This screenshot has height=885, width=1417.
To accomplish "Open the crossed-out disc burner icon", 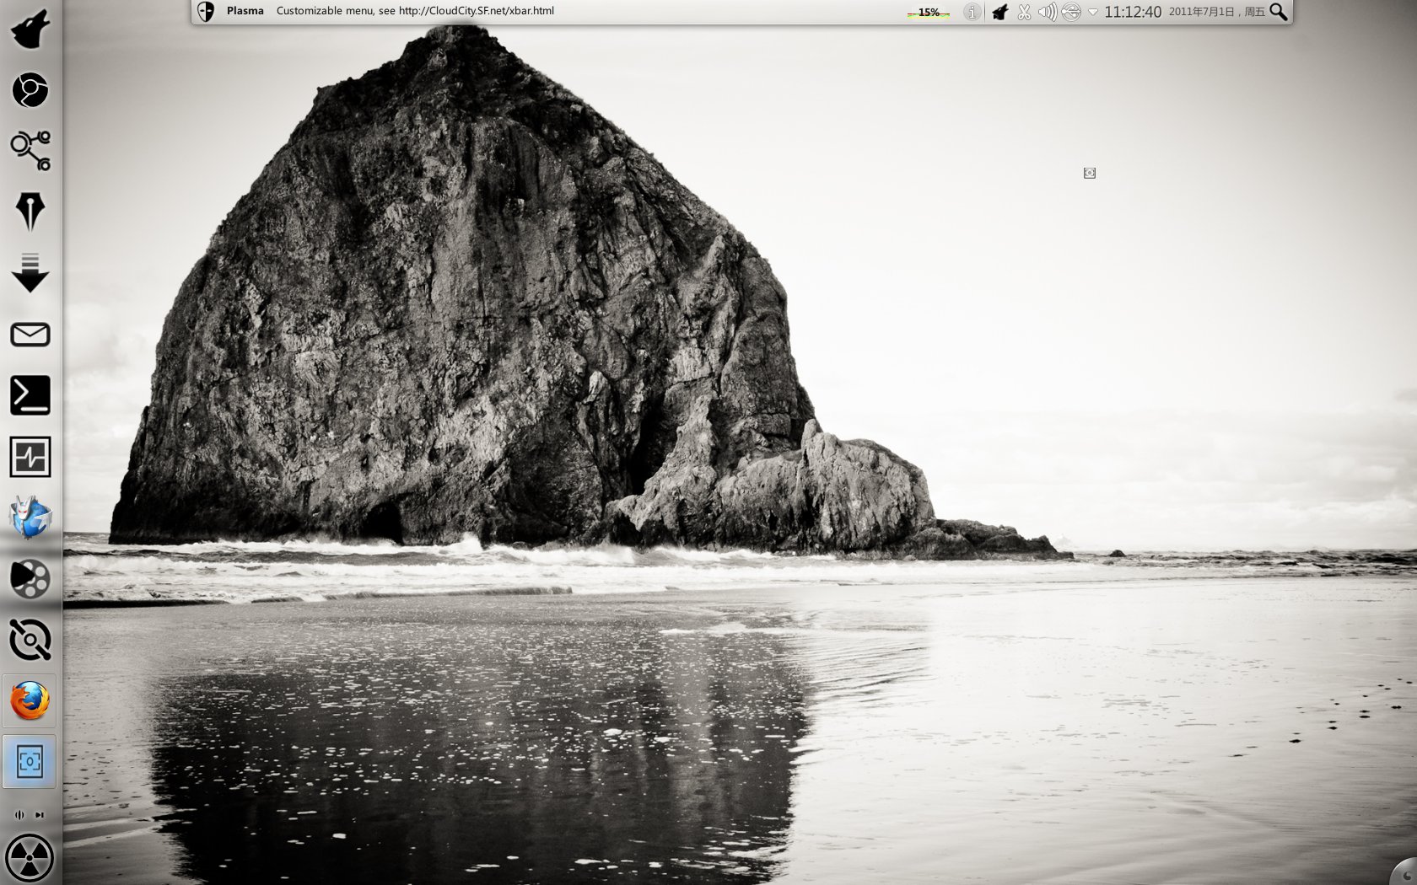I will point(30,640).
